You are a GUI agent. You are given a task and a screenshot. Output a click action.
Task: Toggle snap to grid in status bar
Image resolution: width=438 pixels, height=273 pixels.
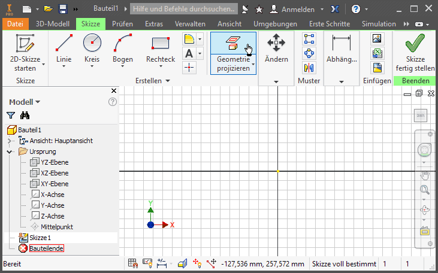coord(133,263)
